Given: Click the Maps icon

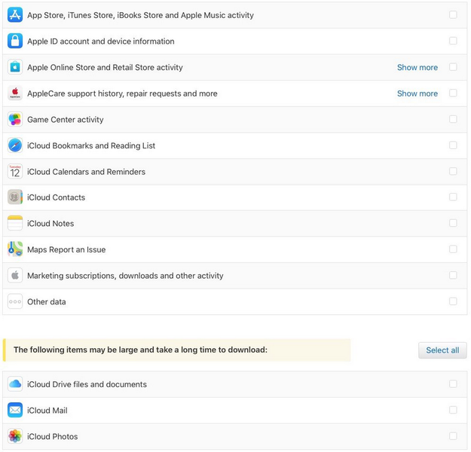Looking at the screenshot, I should [x=15, y=249].
